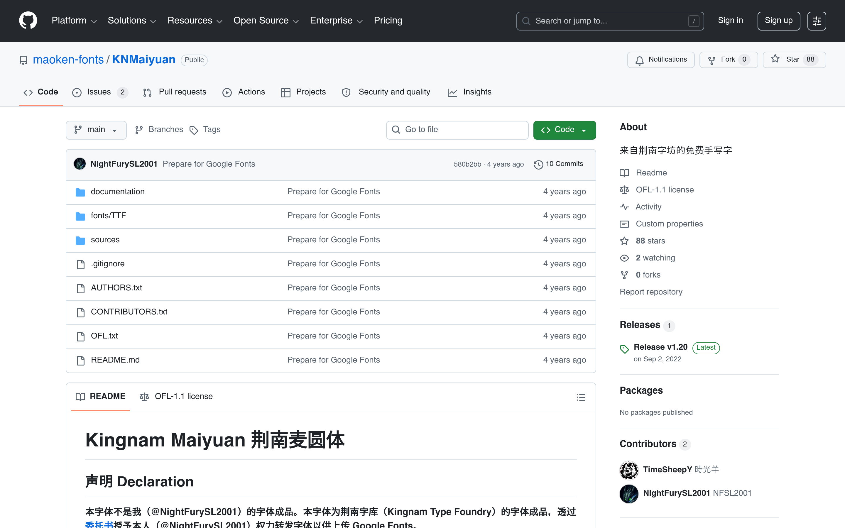Open the .gitignore file

tap(108, 264)
